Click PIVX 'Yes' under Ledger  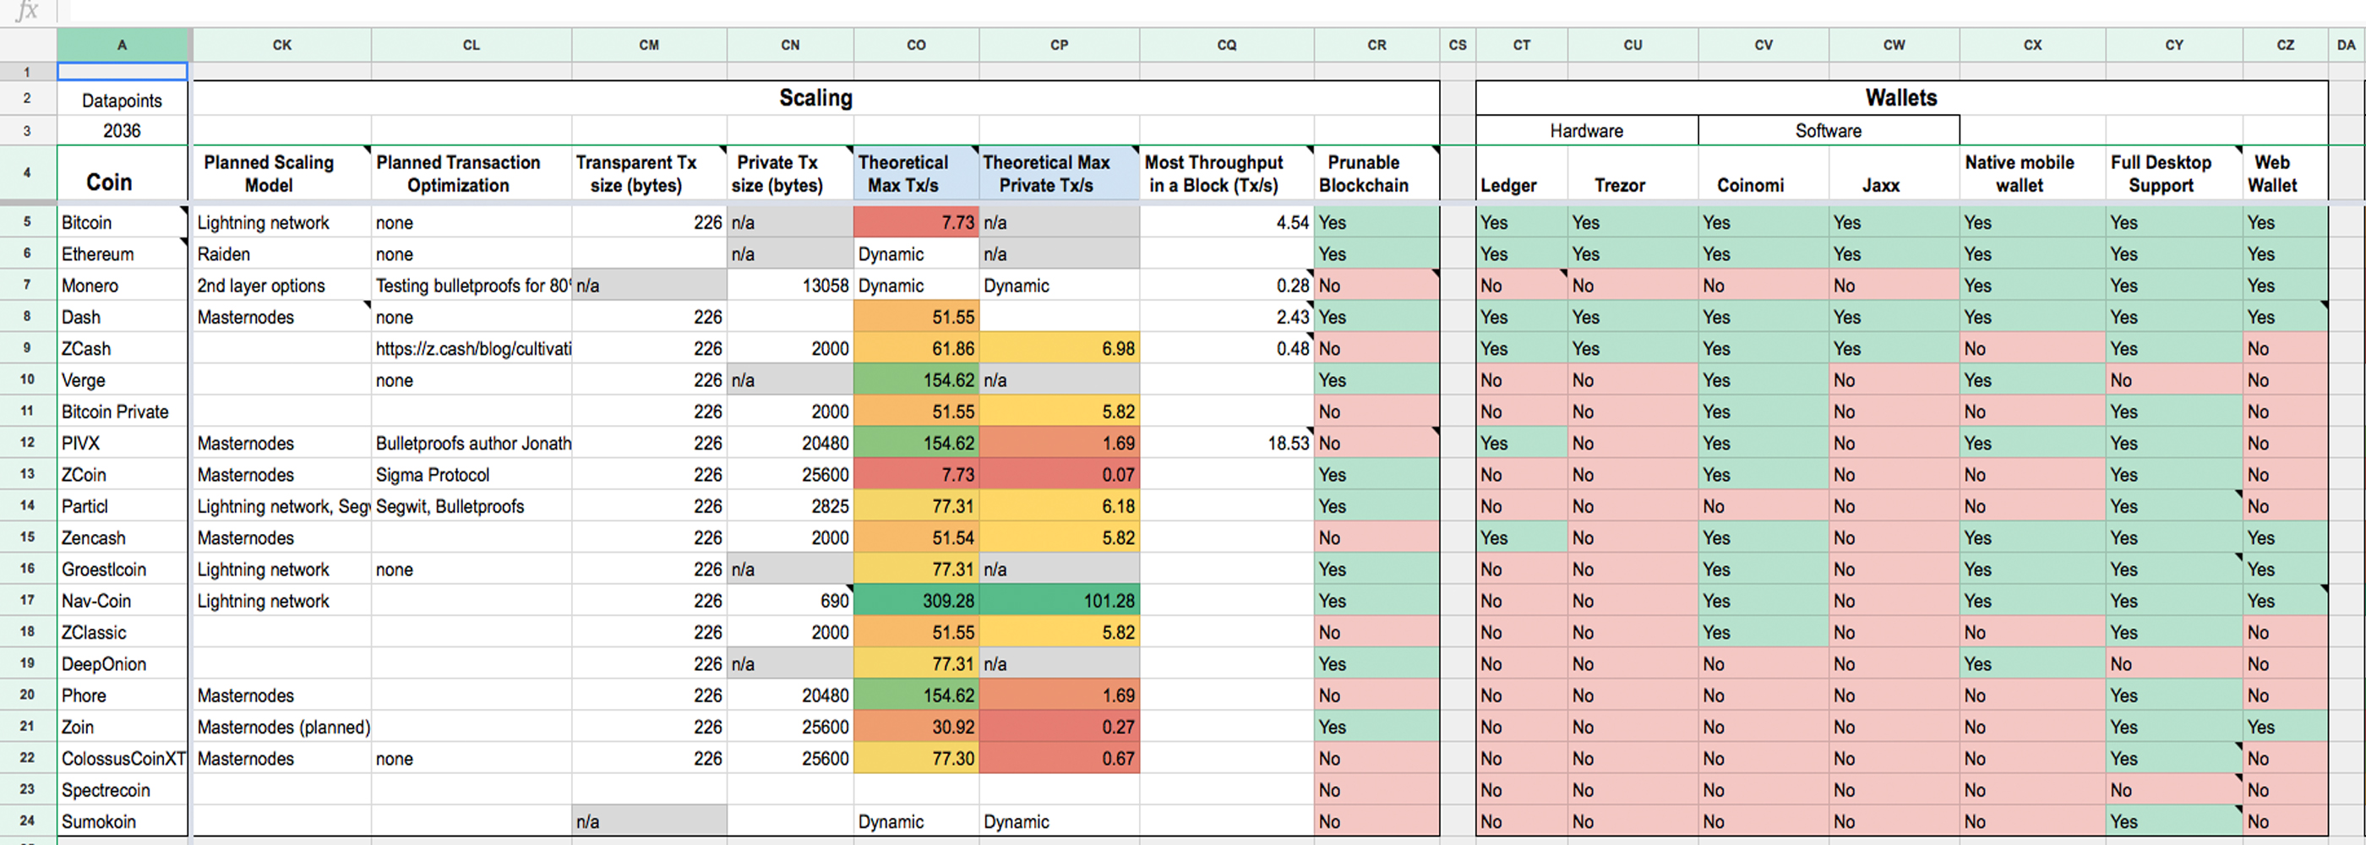[x=1521, y=443]
